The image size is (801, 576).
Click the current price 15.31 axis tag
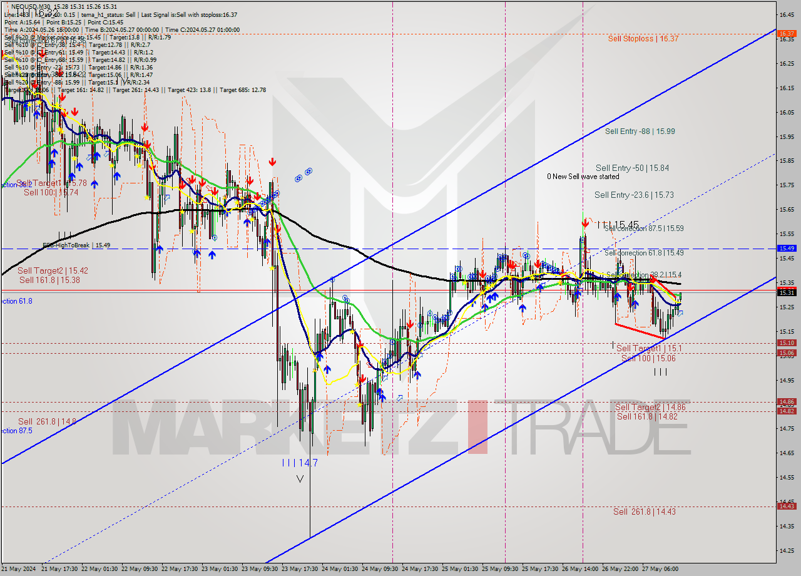786,292
